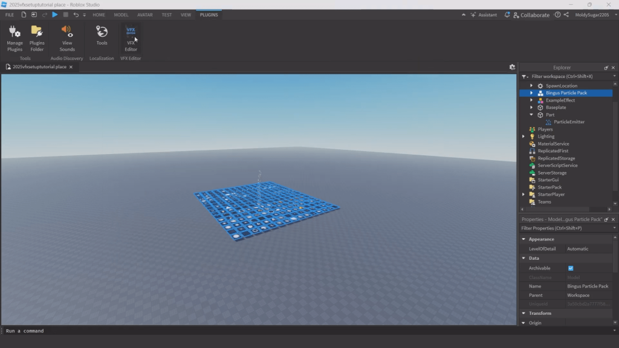619x348 pixels.
Task: Switch to the VIEW ribbon tab
Action: 186,14
